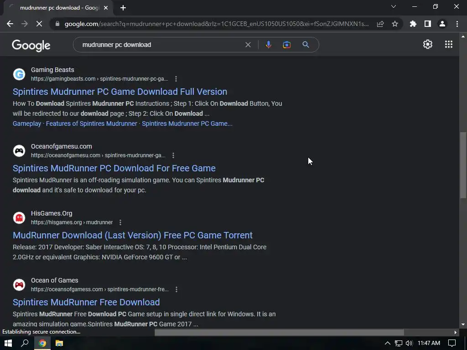Open a new tab
The width and height of the screenshot is (467, 350).
(x=123, y=8)
